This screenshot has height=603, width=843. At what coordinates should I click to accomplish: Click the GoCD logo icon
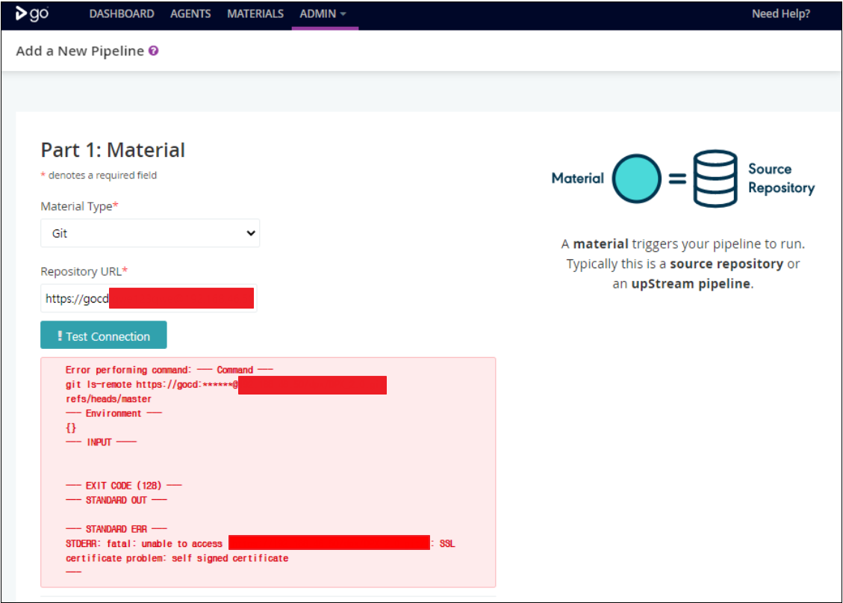pos(31,13)
